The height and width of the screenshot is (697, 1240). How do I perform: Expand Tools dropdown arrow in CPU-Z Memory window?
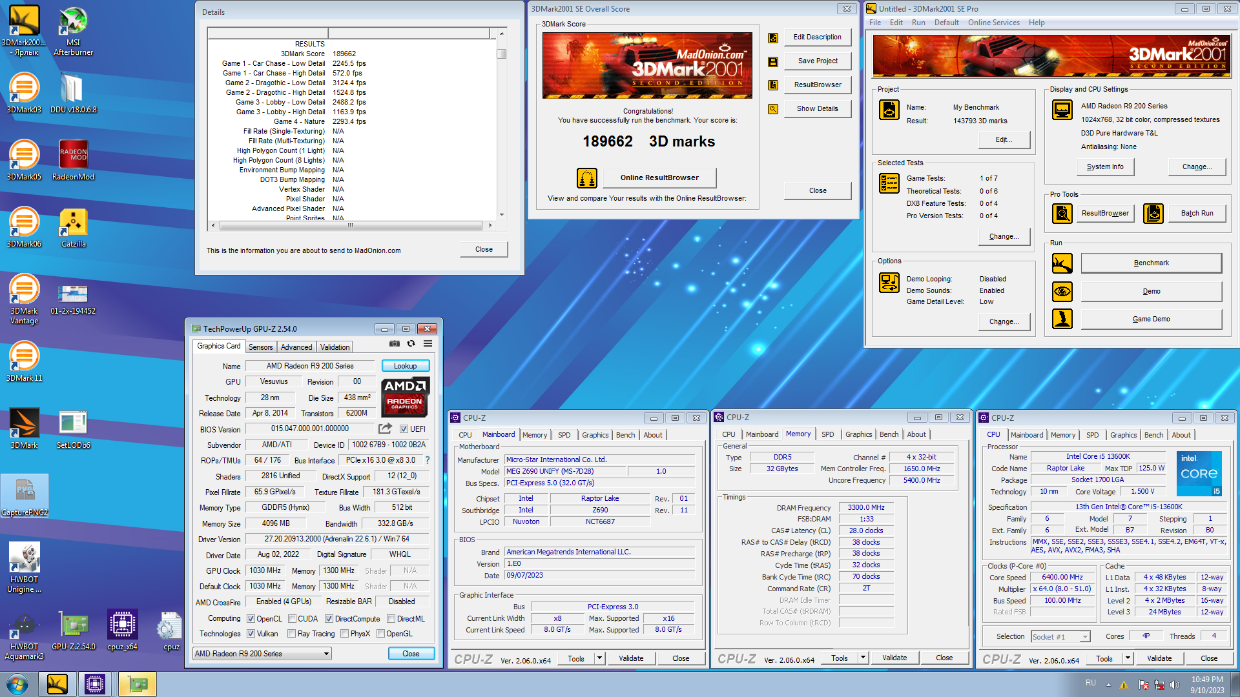(x=863, y=658)
